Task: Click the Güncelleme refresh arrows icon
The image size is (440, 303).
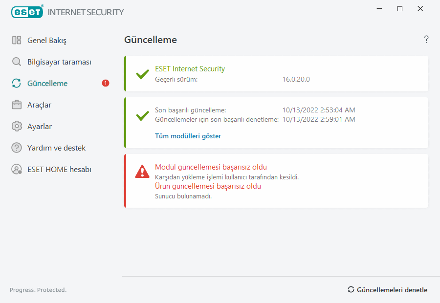Action: click(17, 84)
